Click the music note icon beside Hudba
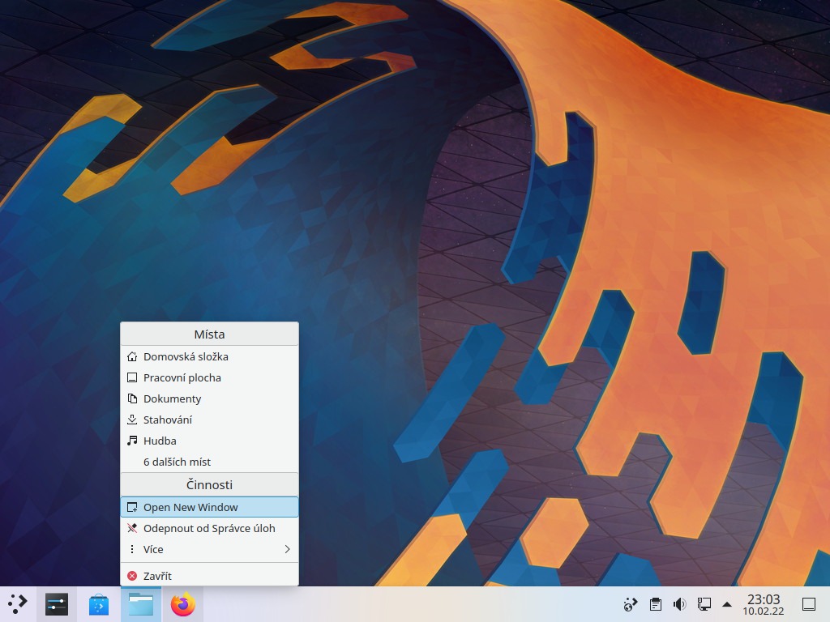Image resolution: width=830 pixels, height=622 pixels. point(132,441)
